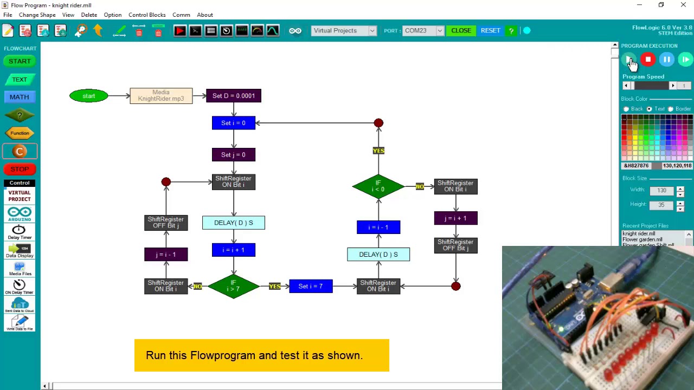Click the red run program toolbar icon

(179, 31)
